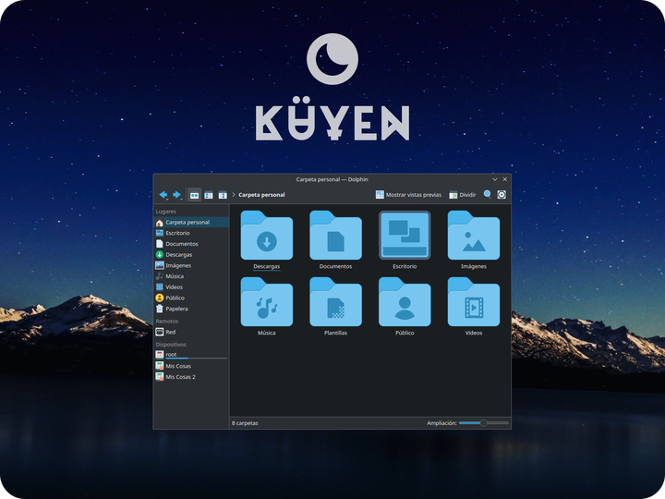This screenshot has width=665, height=499.
Task: Open the search magnifier icon
Action: click(x=488, y=194)
